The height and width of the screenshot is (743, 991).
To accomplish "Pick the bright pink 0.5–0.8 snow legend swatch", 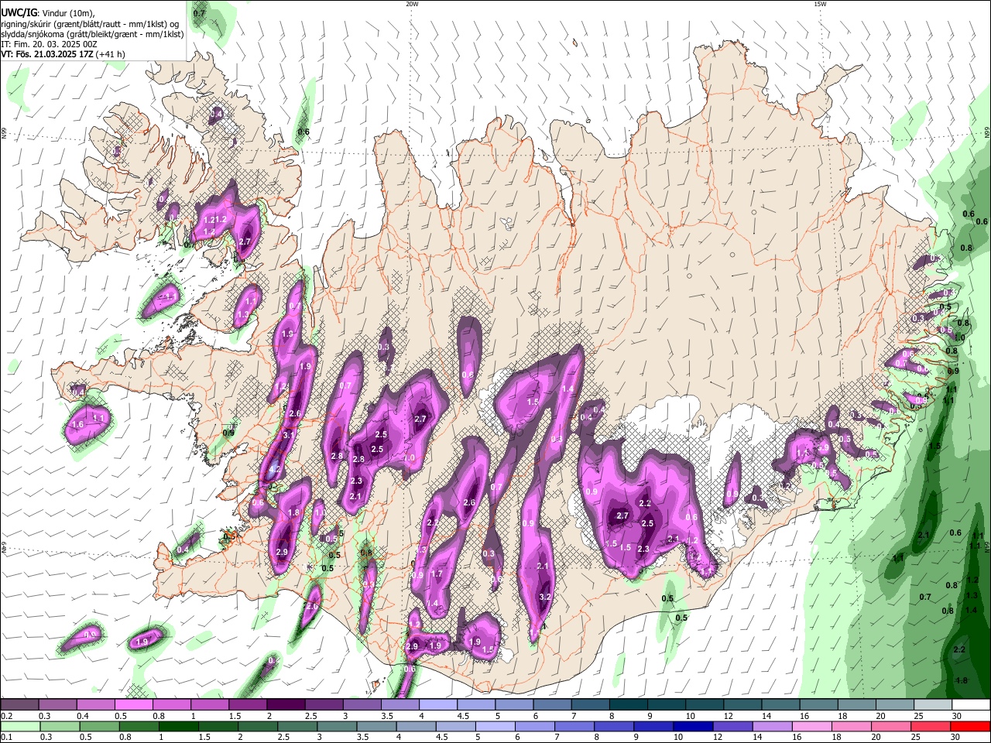I will [134, 704].
